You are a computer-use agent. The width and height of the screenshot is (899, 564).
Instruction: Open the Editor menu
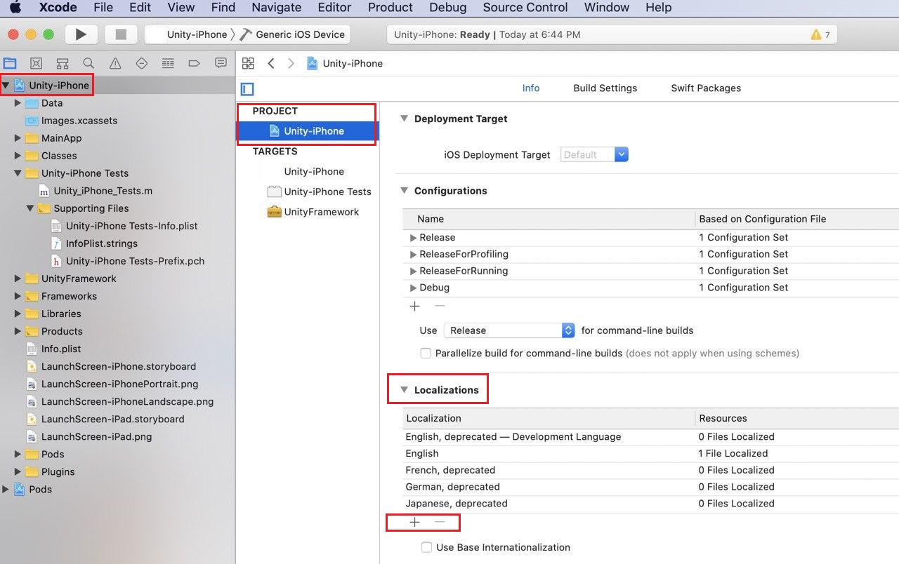[x=334, y=8]
